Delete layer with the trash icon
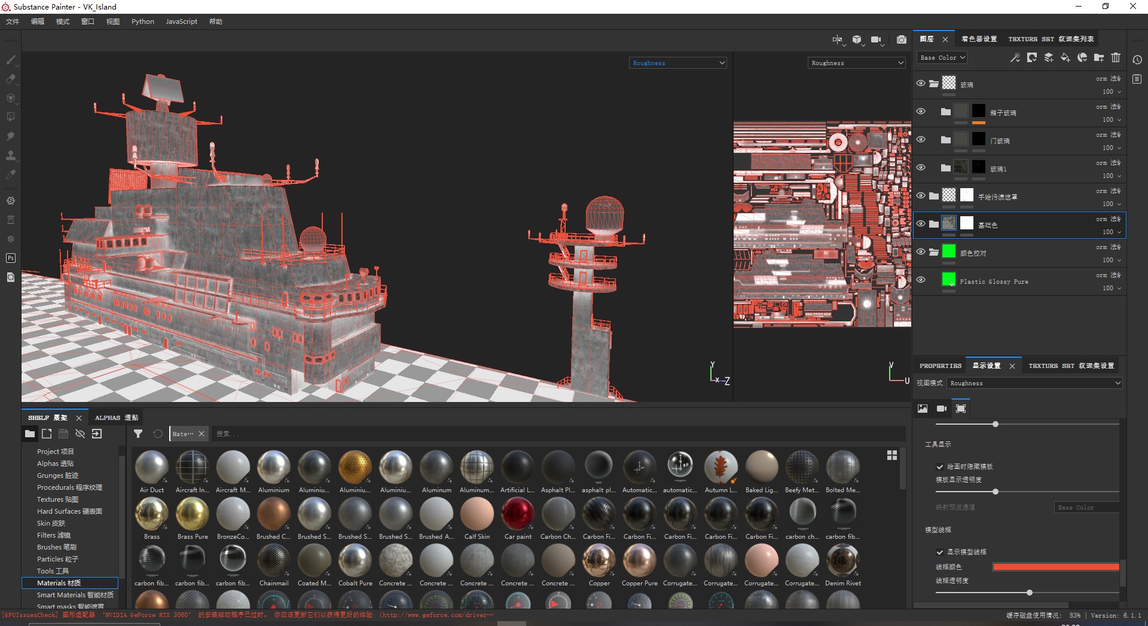Screen dimensions: 1148x626 click(x=1116, y=57)
